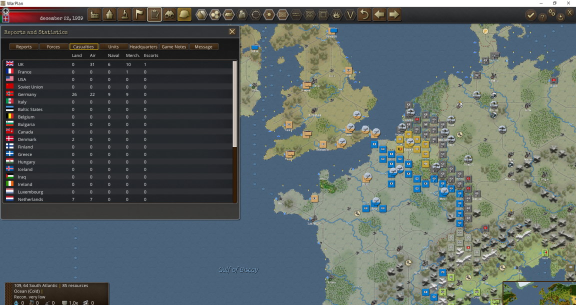Image resolution: width=576 pixels, height=305 pixels.
Task: Select the Casualties tab
Action: tap(84, 46)
